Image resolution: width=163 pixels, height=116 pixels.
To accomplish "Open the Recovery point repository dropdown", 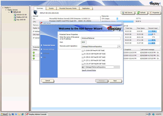I will 119,46.
